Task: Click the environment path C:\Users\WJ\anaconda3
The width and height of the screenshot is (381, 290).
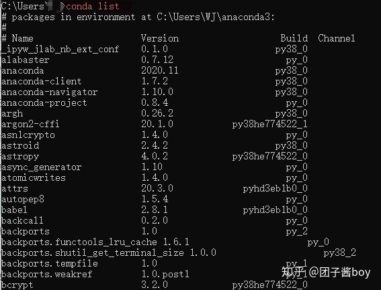Action: tap(215, 17)
